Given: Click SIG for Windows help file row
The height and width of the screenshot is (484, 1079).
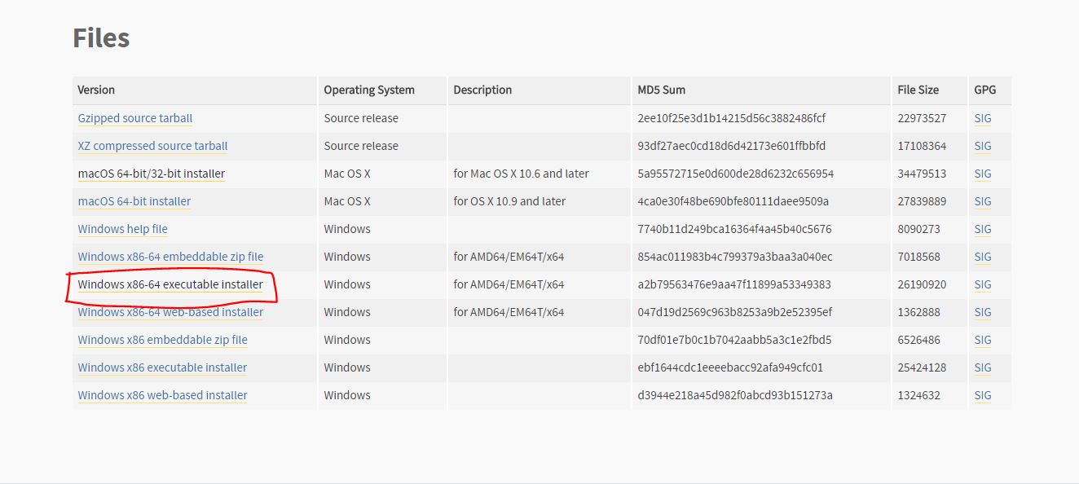Looking at the screenshot, I should (983, 229).
